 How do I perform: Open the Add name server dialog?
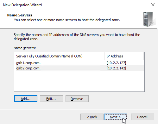26,99
